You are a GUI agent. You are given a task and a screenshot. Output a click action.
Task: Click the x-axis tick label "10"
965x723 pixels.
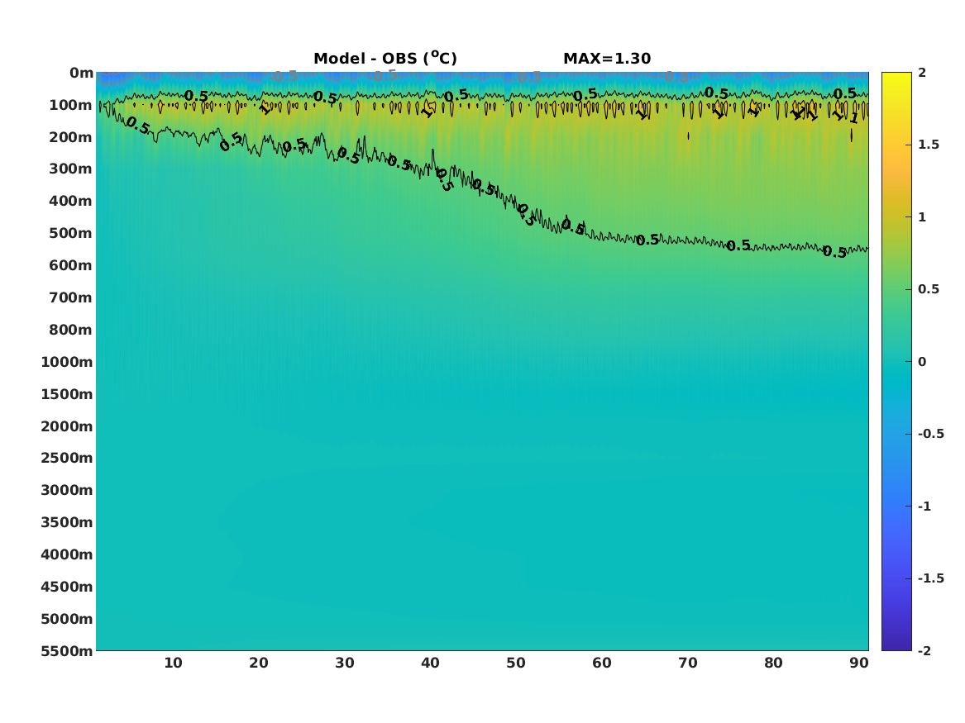click(173, 664)
